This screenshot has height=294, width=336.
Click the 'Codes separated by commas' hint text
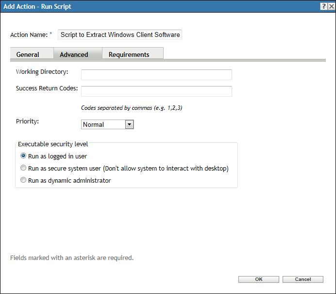[x=132, y=108]
